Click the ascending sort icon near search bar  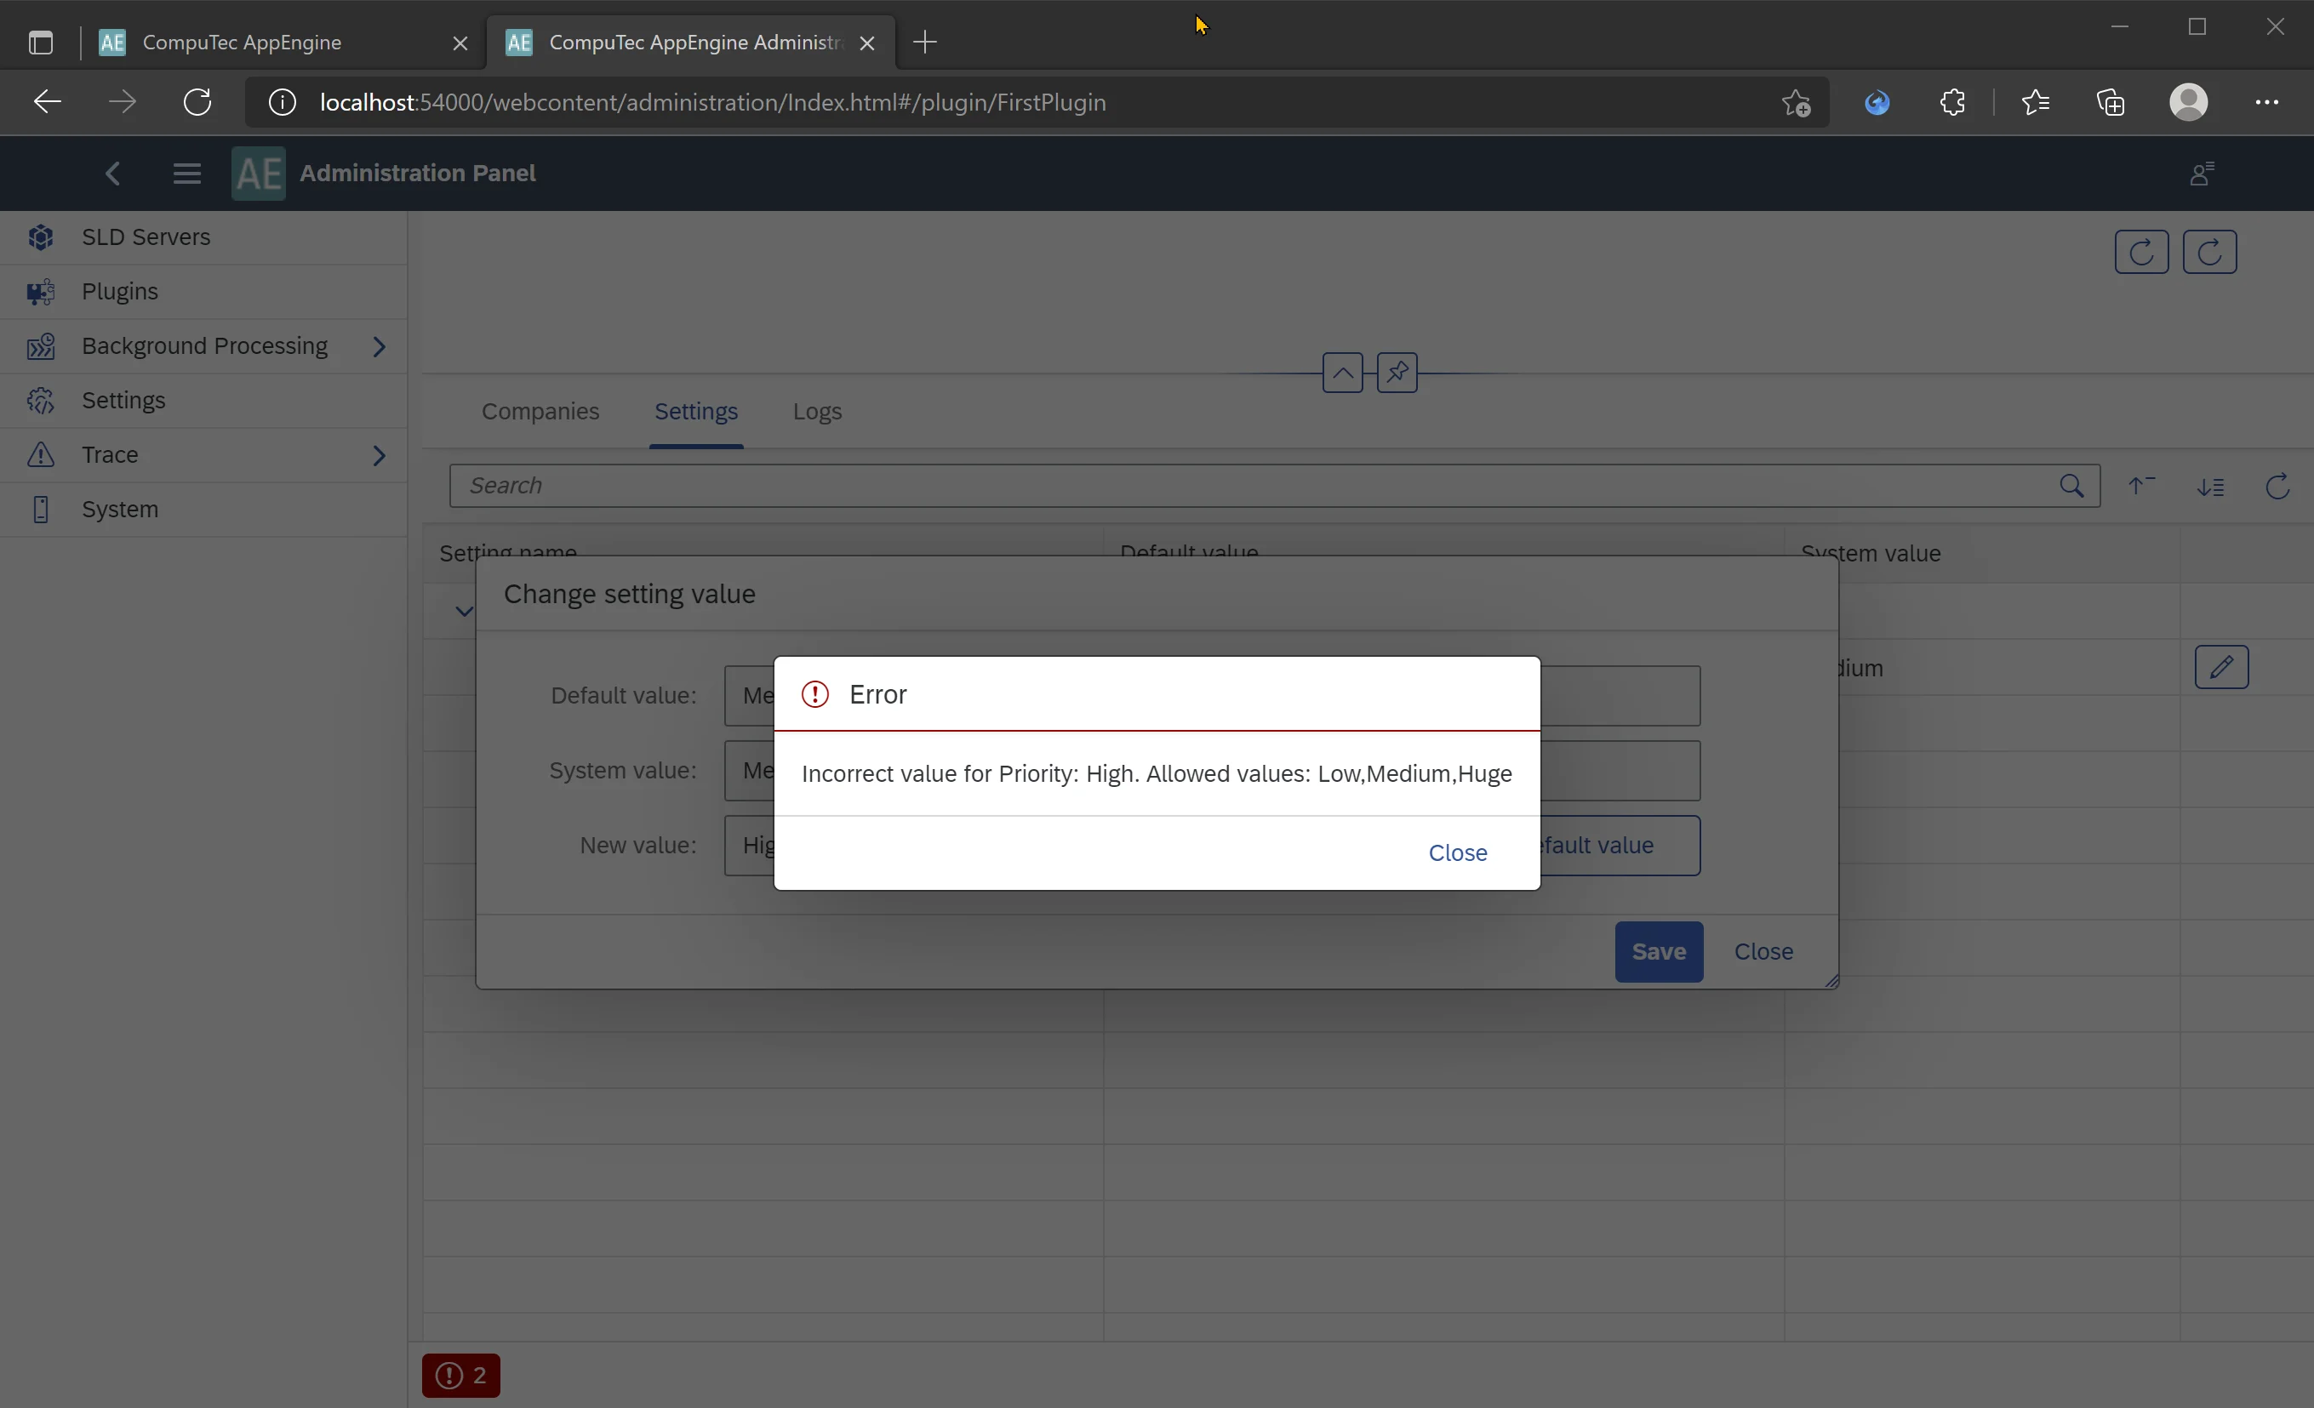pos(2142,487)
